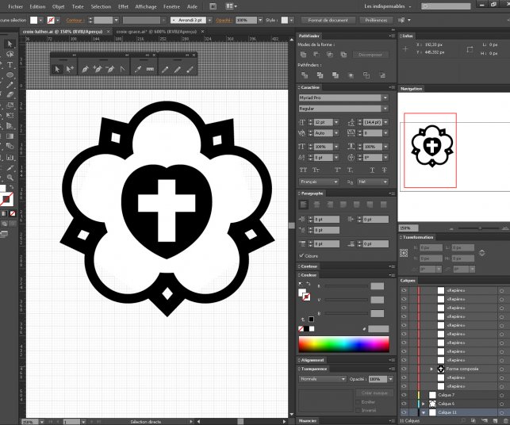Image resolution: width=510 pixels, height=425 pixels.
Task: Open the Affichage menu
Action: (146, 6)
